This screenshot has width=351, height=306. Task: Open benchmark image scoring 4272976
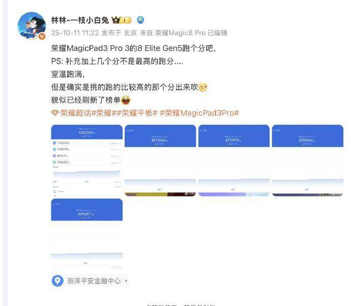[x=234, y=160]
